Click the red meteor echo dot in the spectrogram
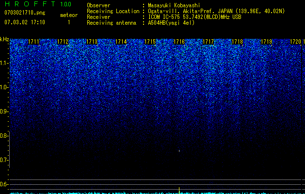The height and width of the screenshot is (194, 305). point(179,151)
